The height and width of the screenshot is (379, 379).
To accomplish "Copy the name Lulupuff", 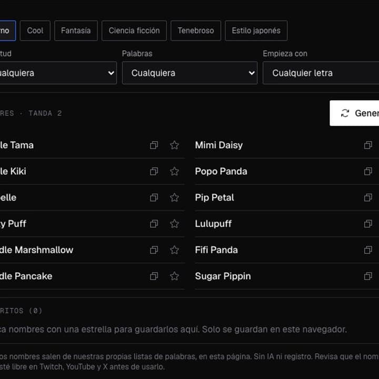I will (368, 224).
